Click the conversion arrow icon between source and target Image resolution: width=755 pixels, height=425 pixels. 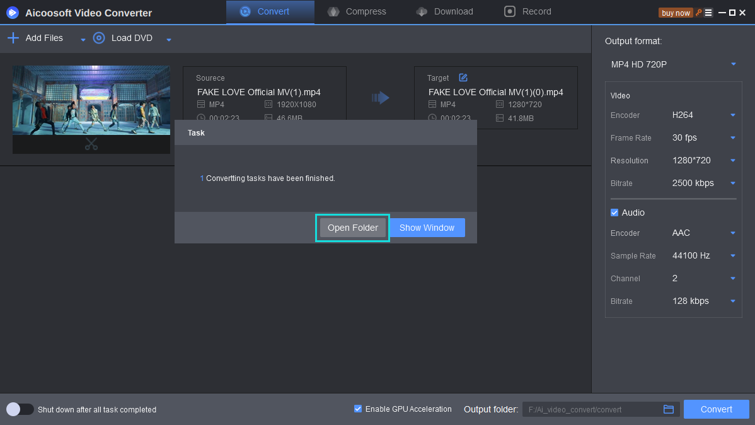point(381,98)
